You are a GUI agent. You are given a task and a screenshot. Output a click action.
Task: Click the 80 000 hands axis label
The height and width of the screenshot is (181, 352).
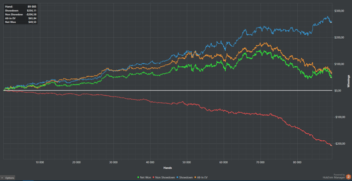[297, 162]
